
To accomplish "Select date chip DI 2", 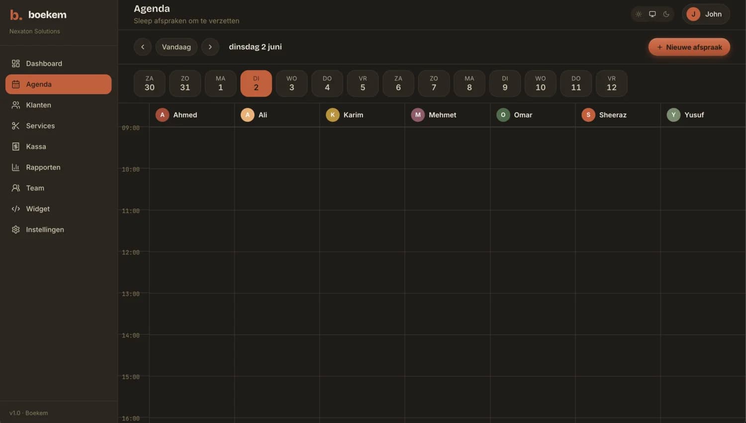I will click(256, 84).
